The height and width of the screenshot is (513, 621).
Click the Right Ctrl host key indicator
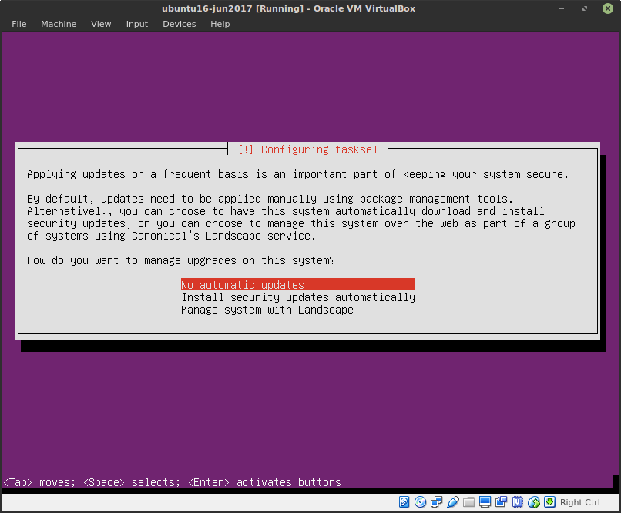pos(579,502)
